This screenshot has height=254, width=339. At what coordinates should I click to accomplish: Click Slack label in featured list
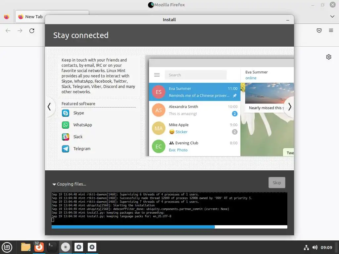[x=78, y=137]
